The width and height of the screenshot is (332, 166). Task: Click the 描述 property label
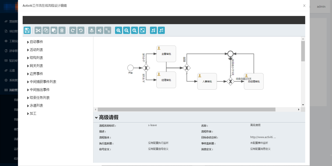point(103,132)
